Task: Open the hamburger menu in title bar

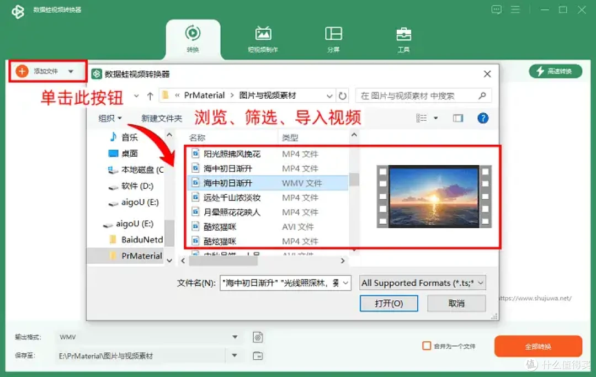Action: click(x=515, y=9)
